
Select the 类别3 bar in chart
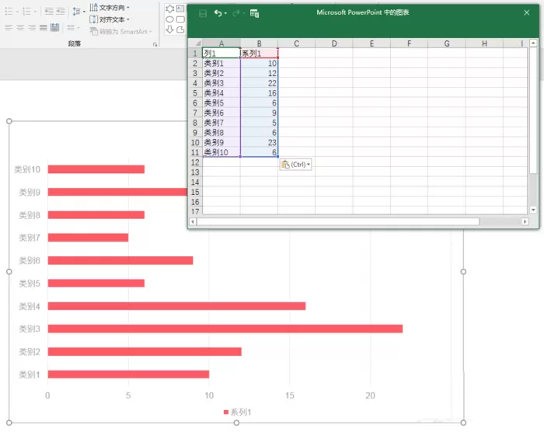point(225,329)
